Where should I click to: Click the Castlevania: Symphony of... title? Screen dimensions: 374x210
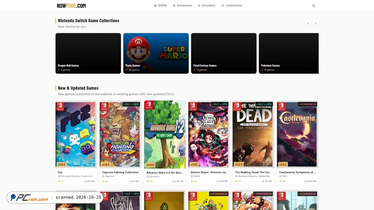click(x=297, y=172)
